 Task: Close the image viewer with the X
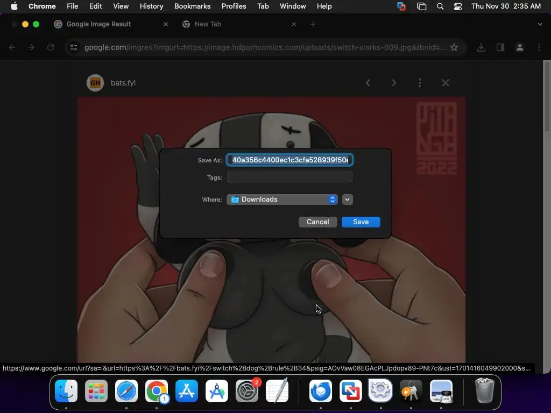[x=445, y=83]
